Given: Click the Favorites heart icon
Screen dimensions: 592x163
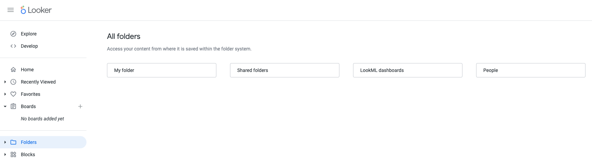Looking at the screenshot, I should [x=13, y=94].
